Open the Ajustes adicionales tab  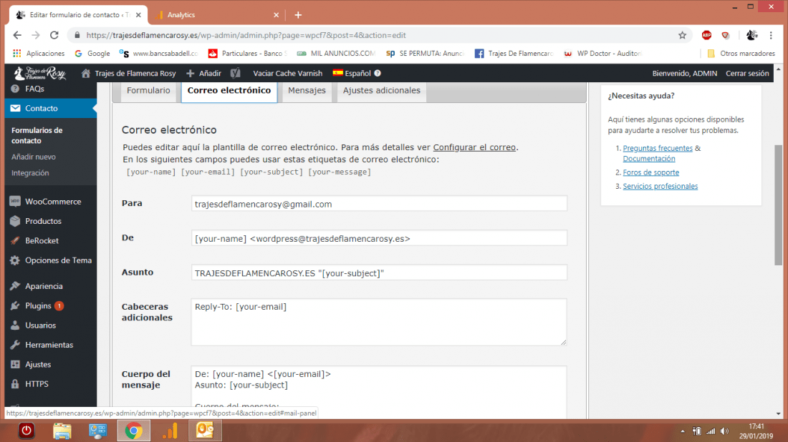[x=381, y=91]
